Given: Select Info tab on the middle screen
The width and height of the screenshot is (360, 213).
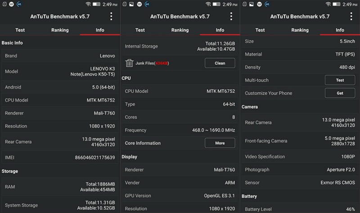Looking at the screenshot, I should click(x=220, y=30).
